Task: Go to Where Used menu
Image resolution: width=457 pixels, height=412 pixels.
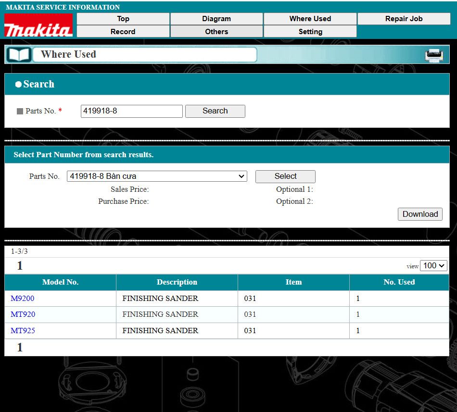Action: (310, 19)
